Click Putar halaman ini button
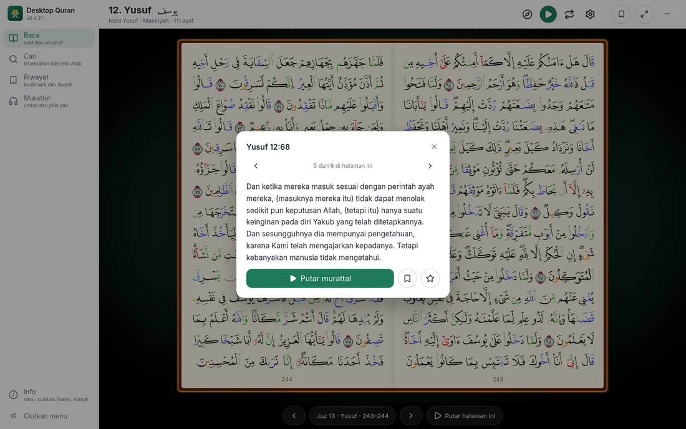The image size is (686, 429). coord(465,416)
